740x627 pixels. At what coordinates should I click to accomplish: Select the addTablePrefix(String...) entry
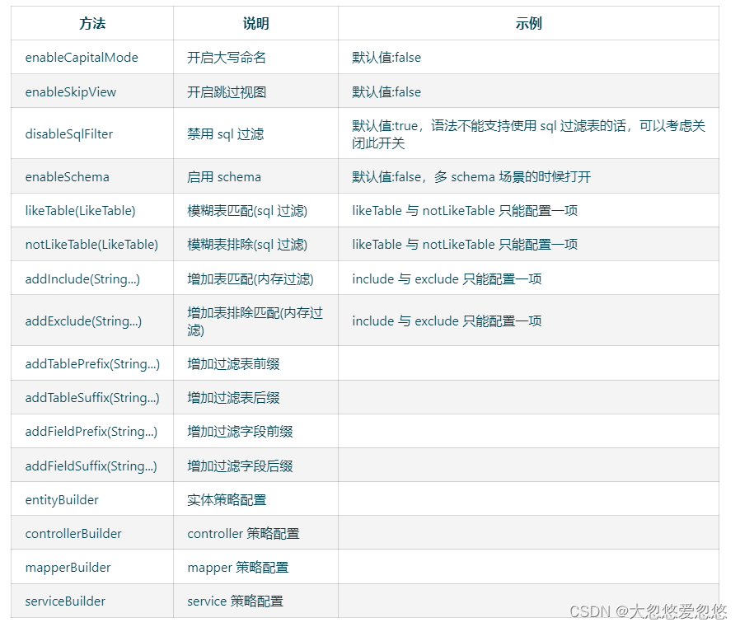click(87, 363)
